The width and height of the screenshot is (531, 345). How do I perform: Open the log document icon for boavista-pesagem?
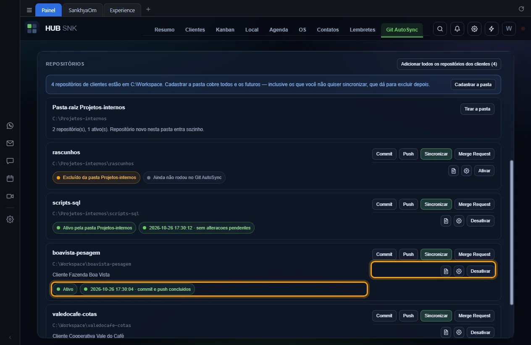[x=446, y=271]
